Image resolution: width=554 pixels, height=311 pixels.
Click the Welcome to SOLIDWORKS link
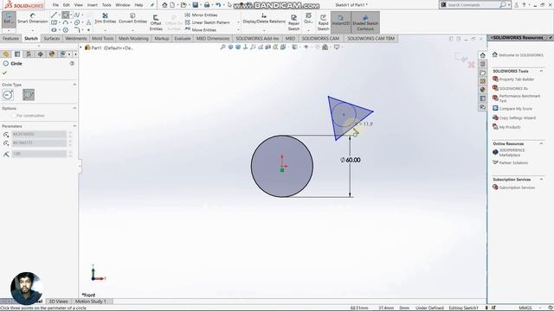tap(521, 55)
